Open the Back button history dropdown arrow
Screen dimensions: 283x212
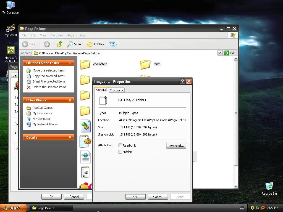(x=39, y=44)
